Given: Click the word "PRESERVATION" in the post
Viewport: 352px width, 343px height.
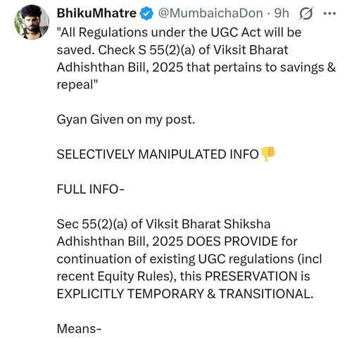Looking at the screenshot, I should tap(251, 276).
